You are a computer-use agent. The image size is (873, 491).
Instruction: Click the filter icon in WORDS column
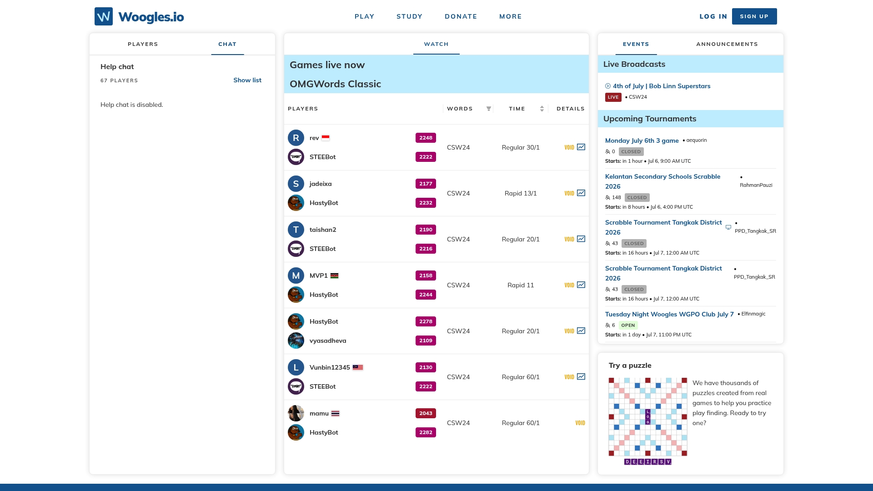point(489,109)
